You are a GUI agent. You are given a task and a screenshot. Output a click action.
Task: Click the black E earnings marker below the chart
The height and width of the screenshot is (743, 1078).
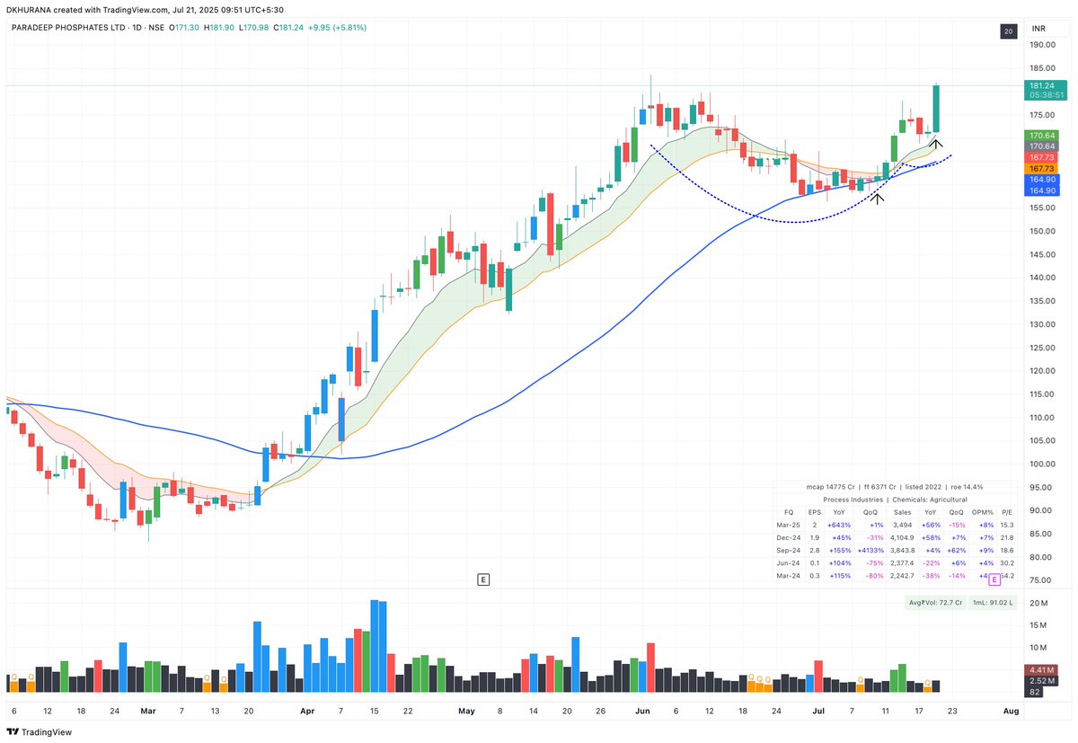[x=483, y=579]
